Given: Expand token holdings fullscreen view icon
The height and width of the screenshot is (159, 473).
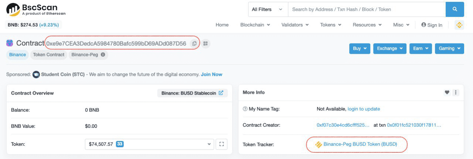Looking at the screenshot, I should (x=222, y=144).
